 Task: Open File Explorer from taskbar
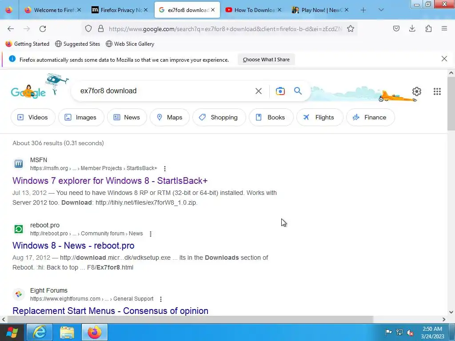pos(67,333)
